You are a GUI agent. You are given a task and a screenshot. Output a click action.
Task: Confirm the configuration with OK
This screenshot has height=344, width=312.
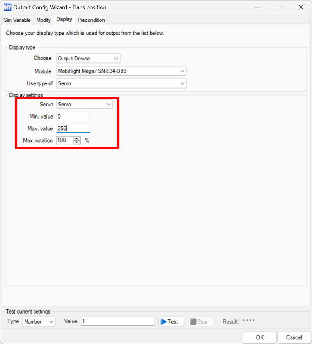[259, 337]
